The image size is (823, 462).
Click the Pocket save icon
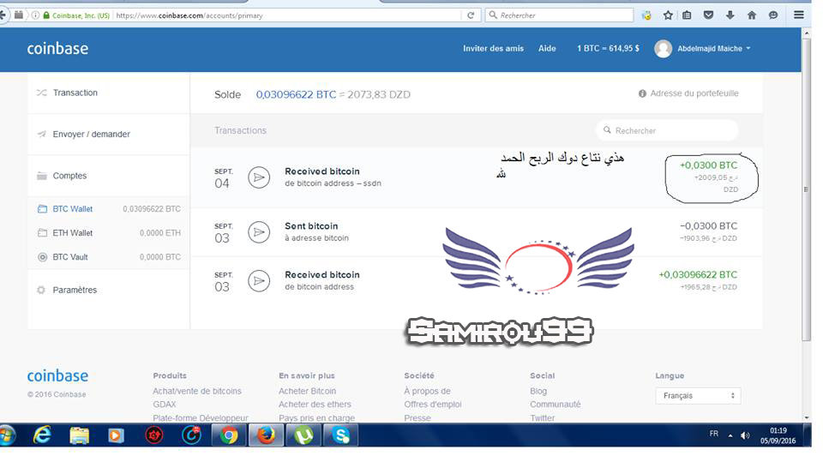coord(708,15)
